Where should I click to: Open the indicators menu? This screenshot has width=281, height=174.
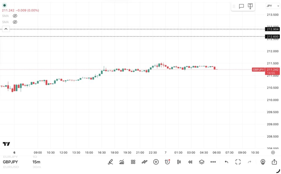[x=122, y=162]
